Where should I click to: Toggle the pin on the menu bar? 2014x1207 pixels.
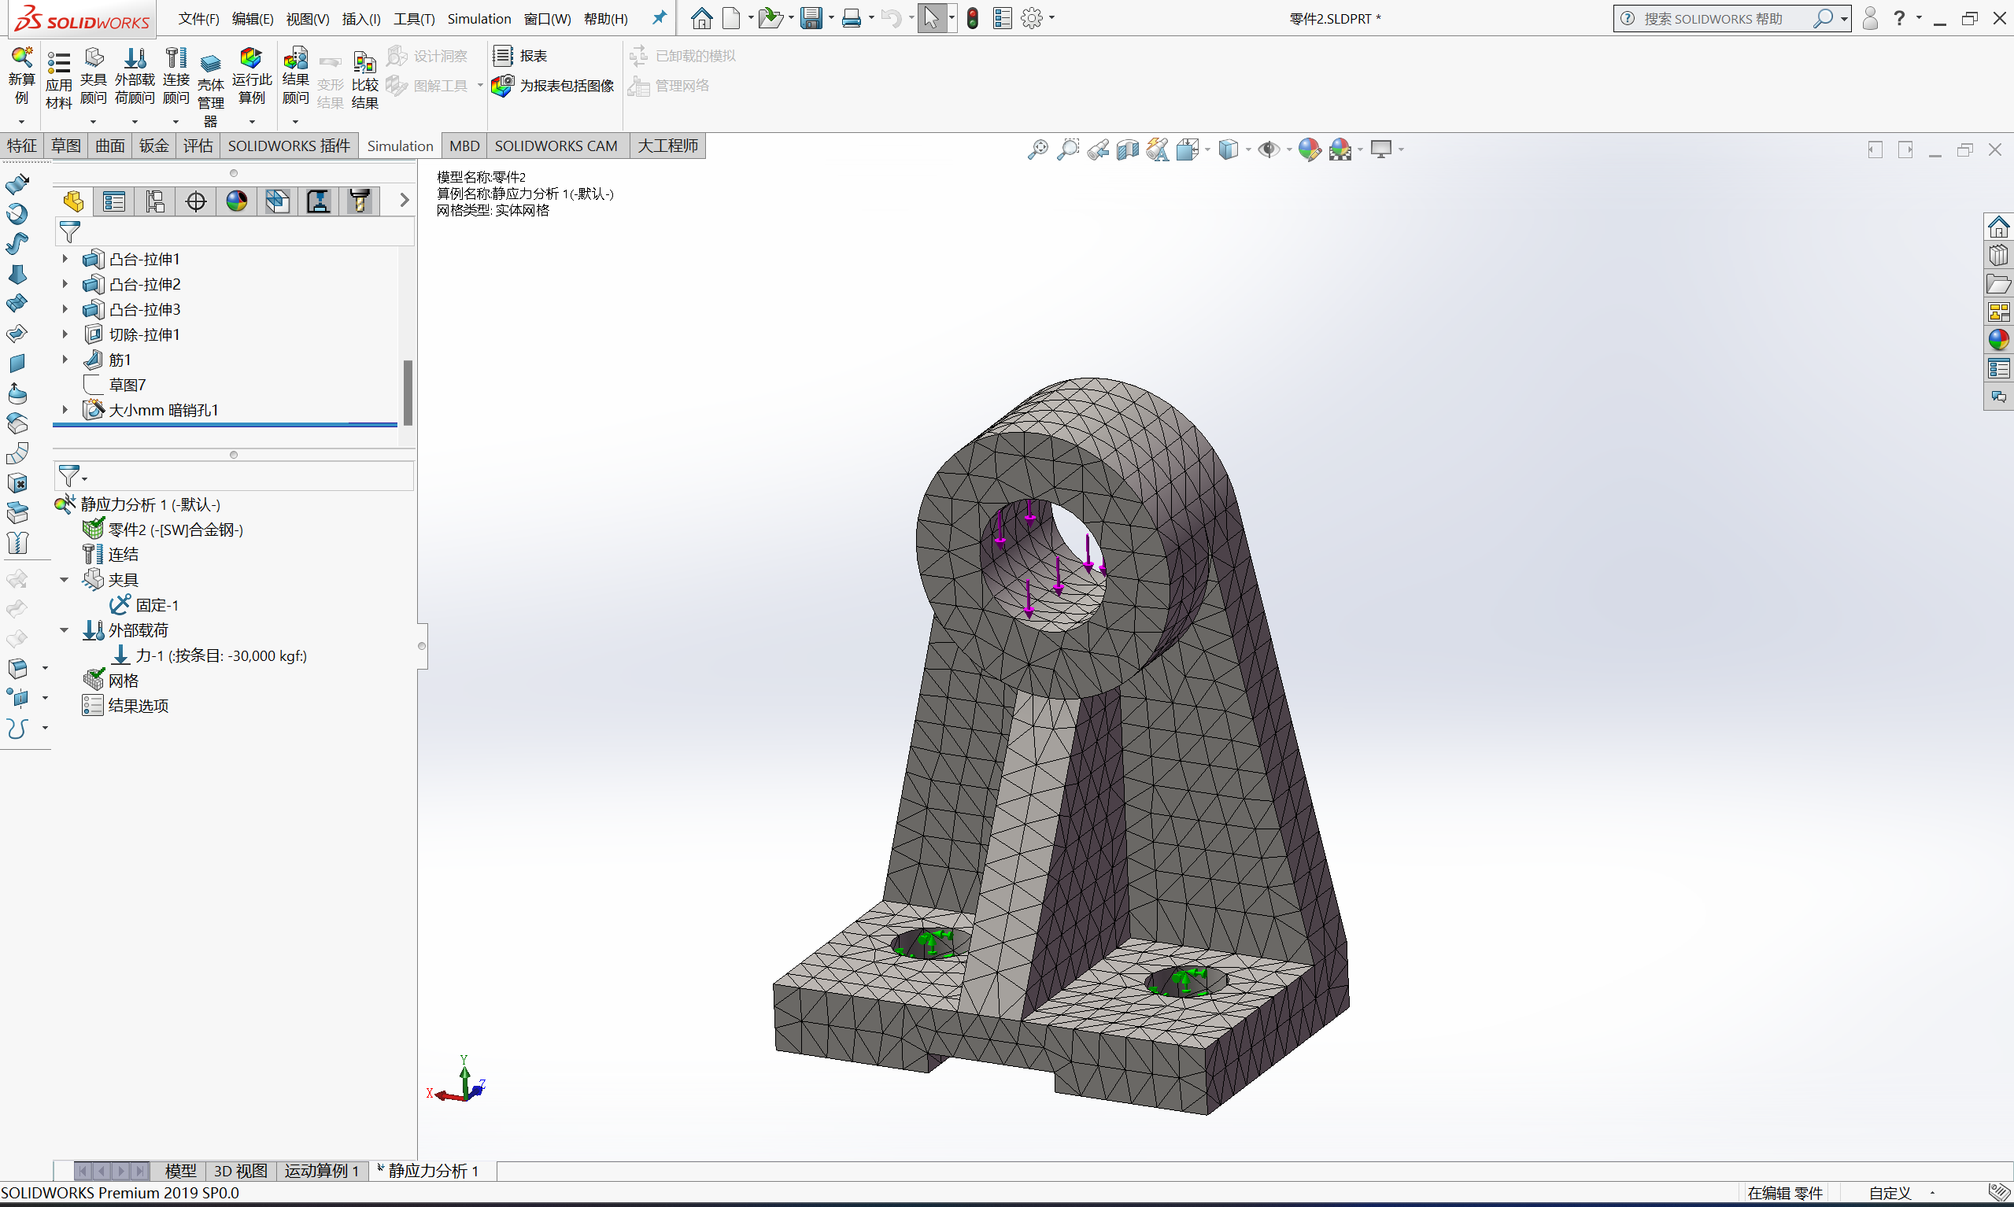pos(659,18)
